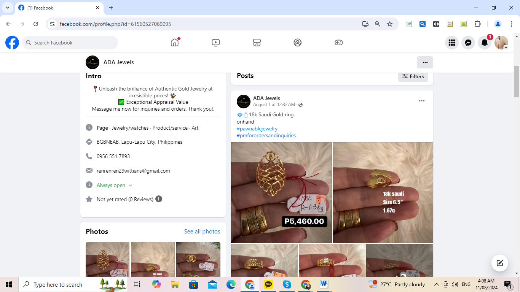Click the Facebook logo

pos(12,43)
